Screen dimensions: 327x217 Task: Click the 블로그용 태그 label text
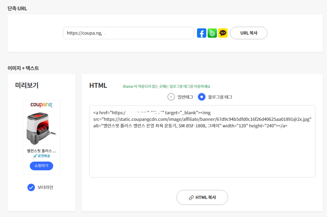220,97
